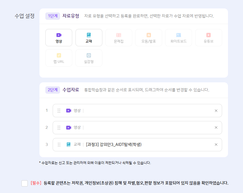
Task: Click drag handle of the 교재 row
Action: (x=59, y=145)
